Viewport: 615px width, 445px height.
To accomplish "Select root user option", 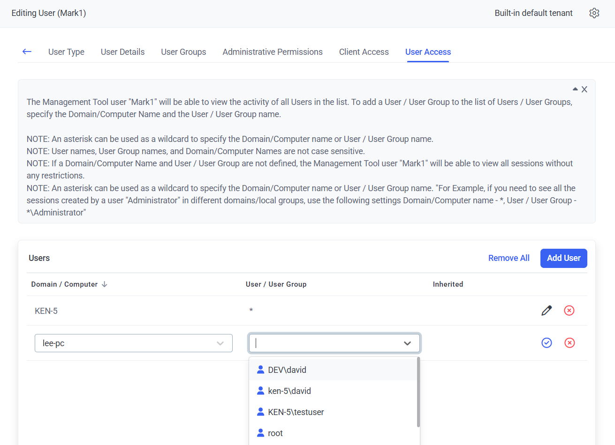I will pos(275,433).
